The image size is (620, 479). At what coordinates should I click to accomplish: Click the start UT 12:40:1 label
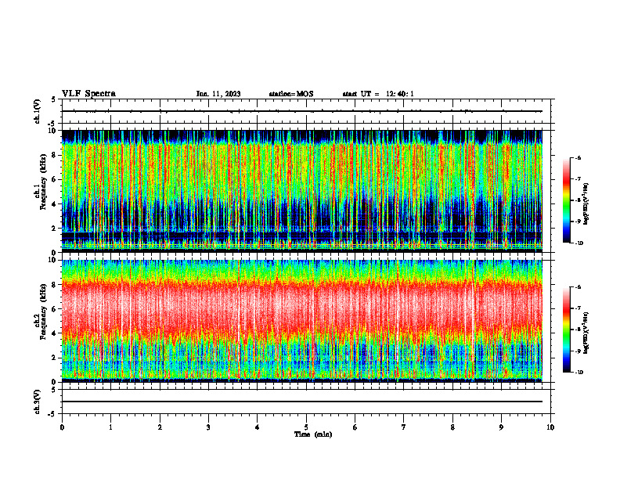378,94
